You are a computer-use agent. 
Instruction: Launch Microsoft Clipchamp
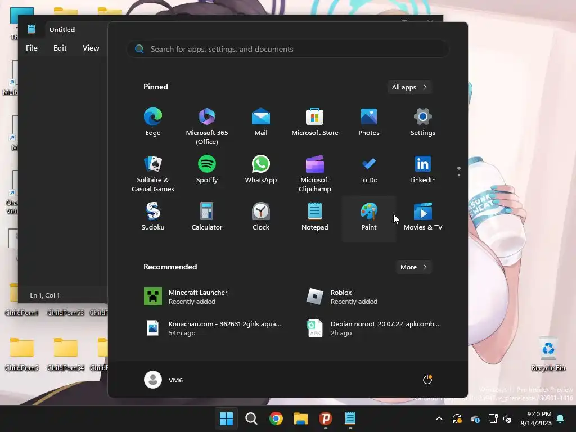315,173
